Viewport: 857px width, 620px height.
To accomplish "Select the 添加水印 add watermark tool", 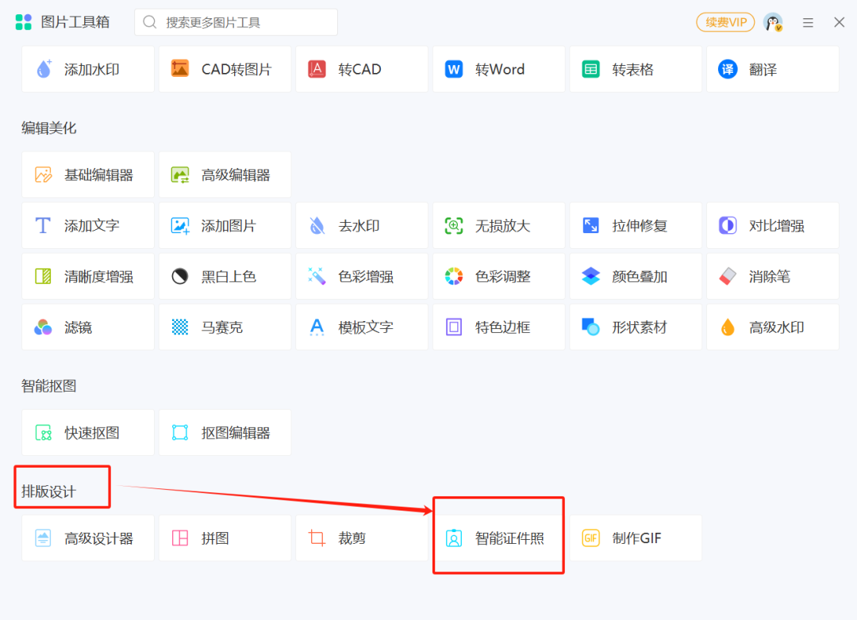I will pyautogui.click(x=87, y=69).
